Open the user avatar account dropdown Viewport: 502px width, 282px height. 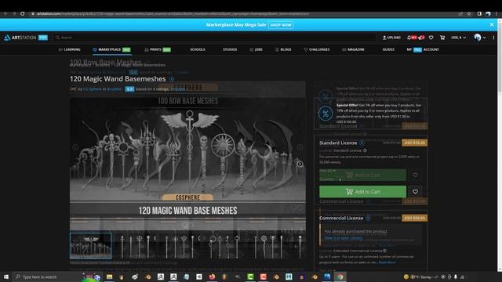(480, 38)
